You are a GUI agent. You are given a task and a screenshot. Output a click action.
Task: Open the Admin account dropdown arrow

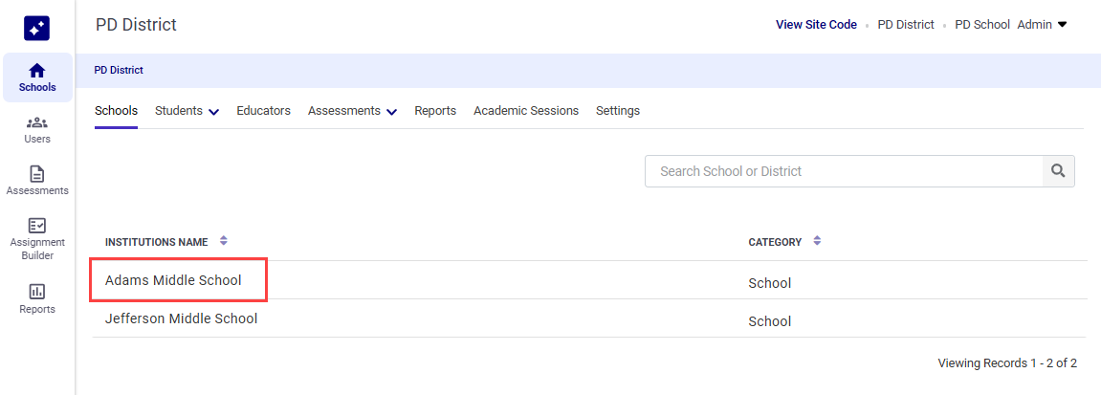(x=1063, y=25)
